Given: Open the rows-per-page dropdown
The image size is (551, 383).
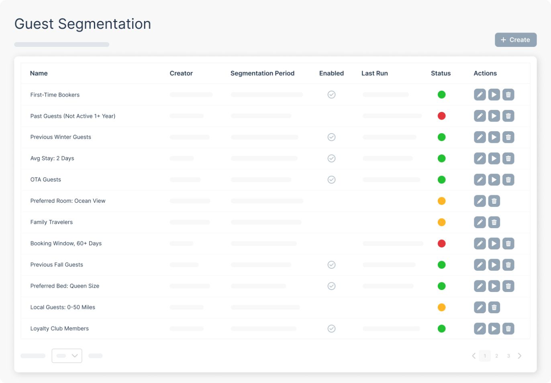Looking at the screenshot, I should [67, 356].
